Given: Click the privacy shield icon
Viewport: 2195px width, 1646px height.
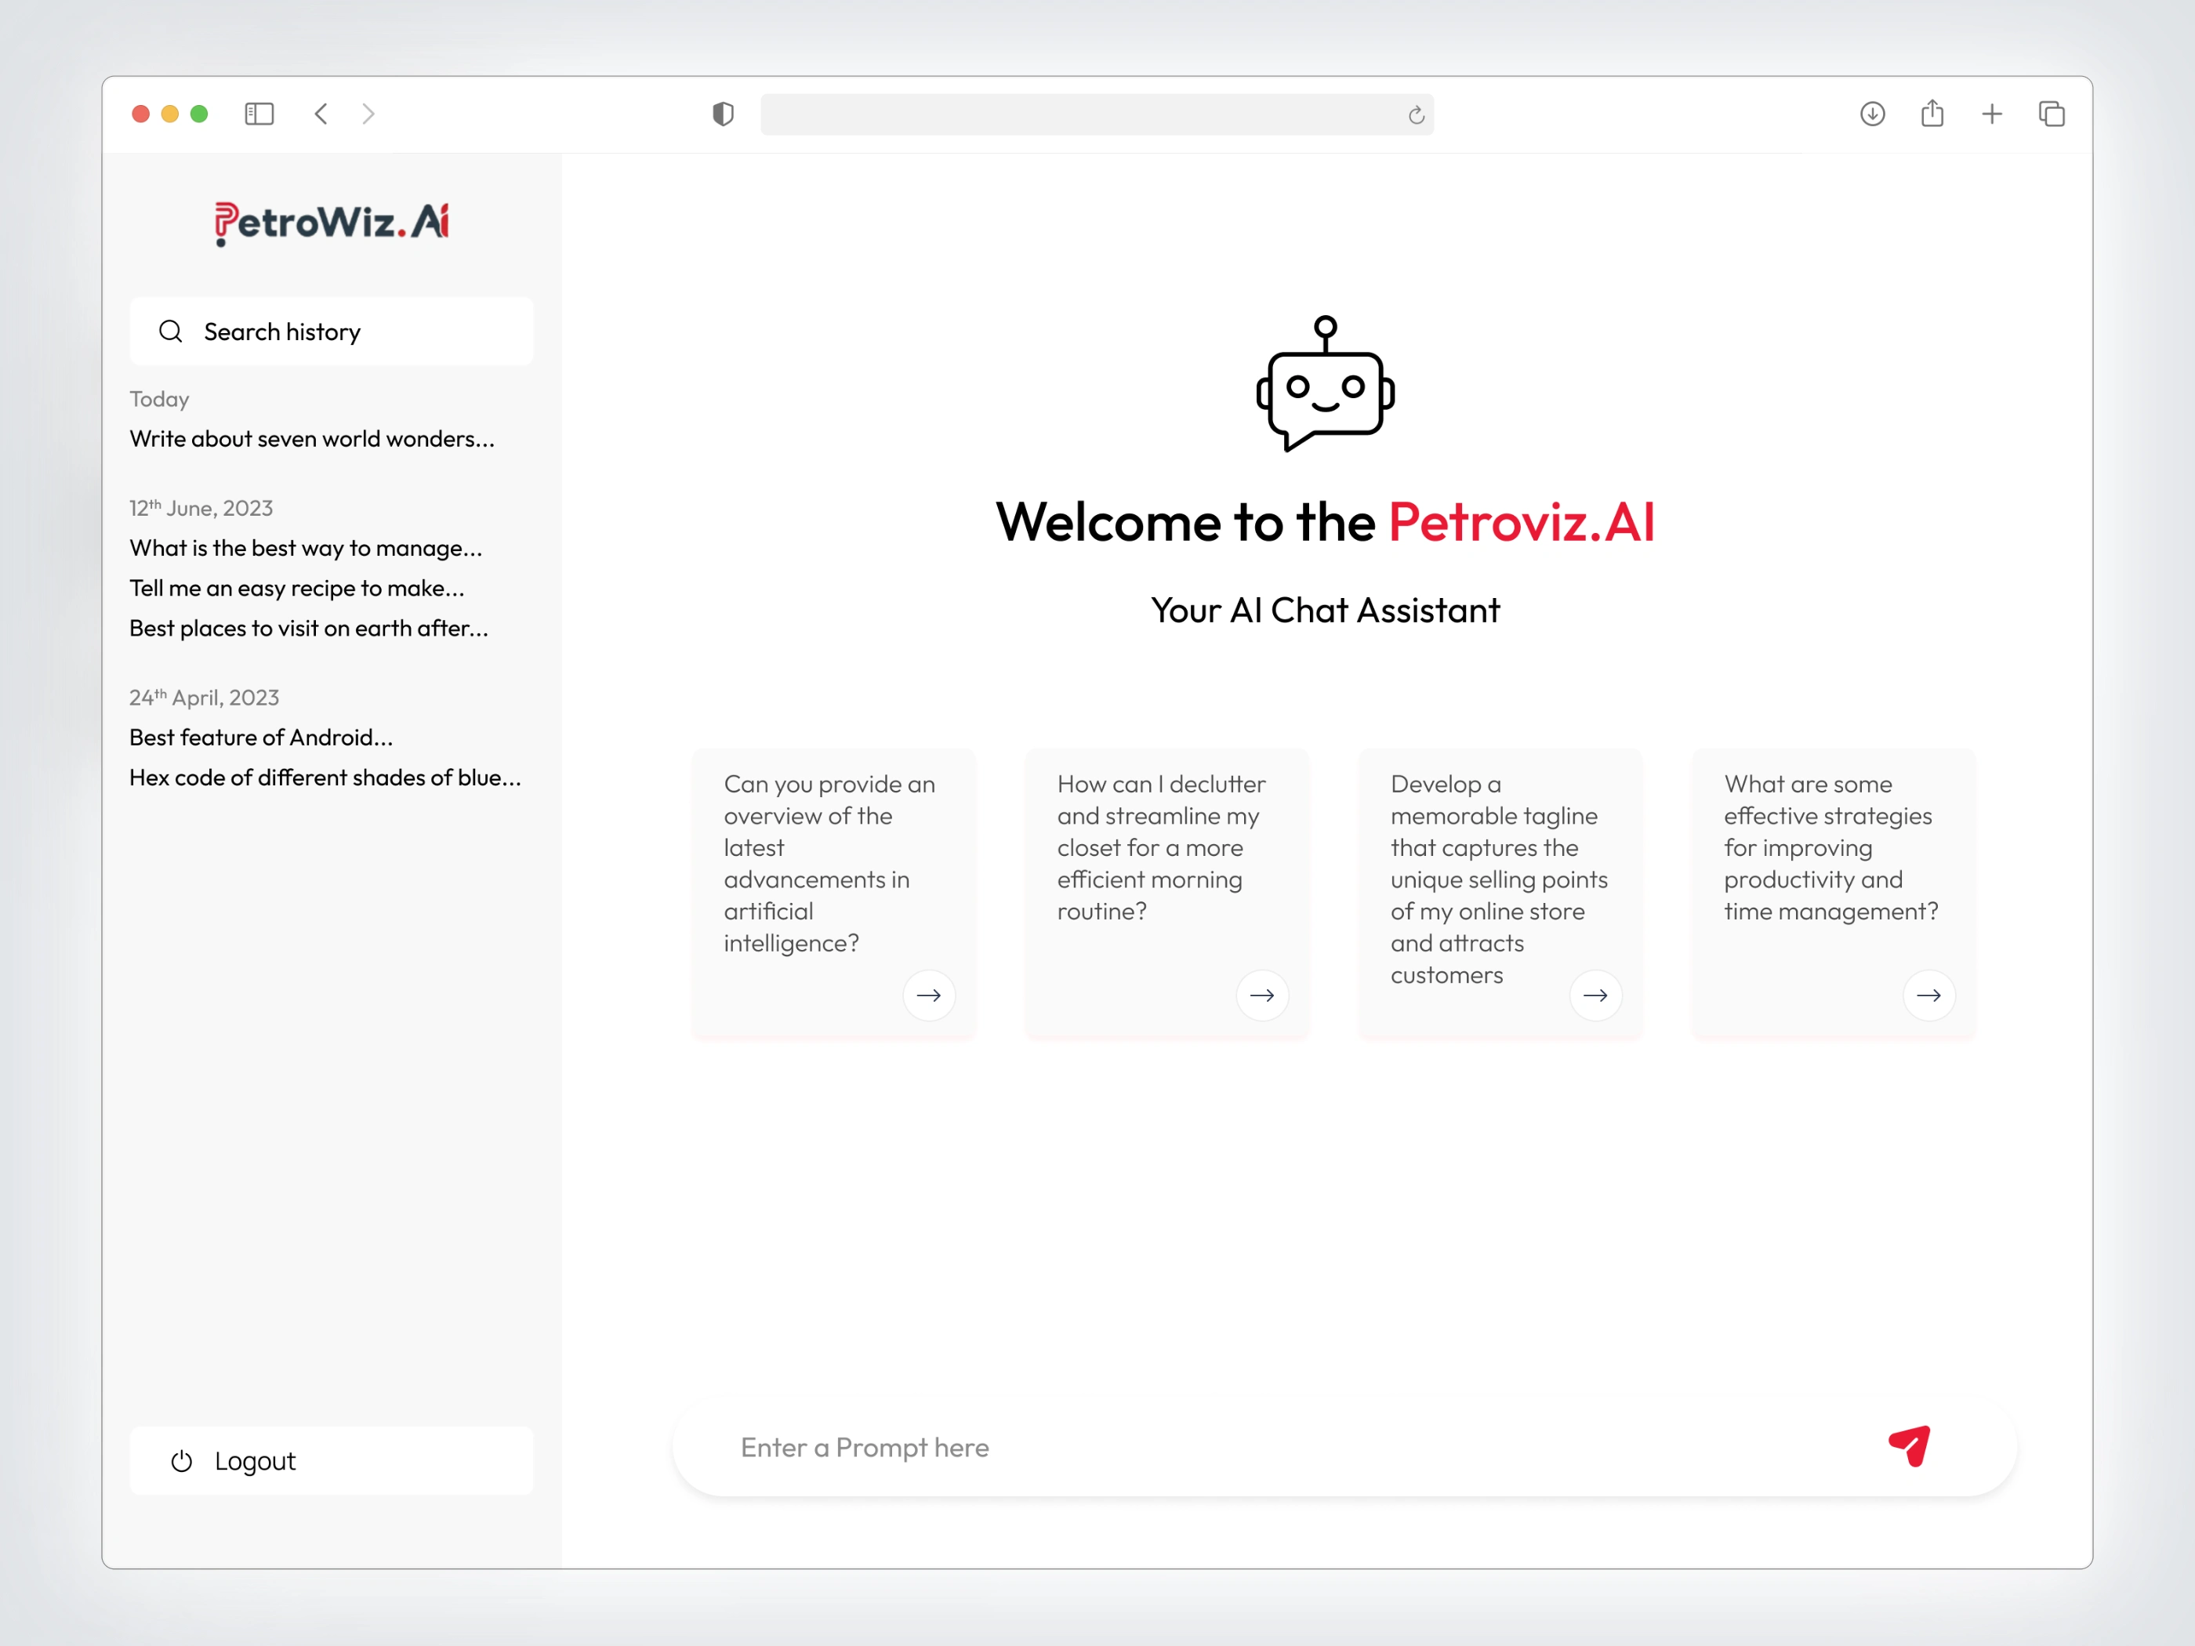Looking at the screenshot, I should coord(724,114).
